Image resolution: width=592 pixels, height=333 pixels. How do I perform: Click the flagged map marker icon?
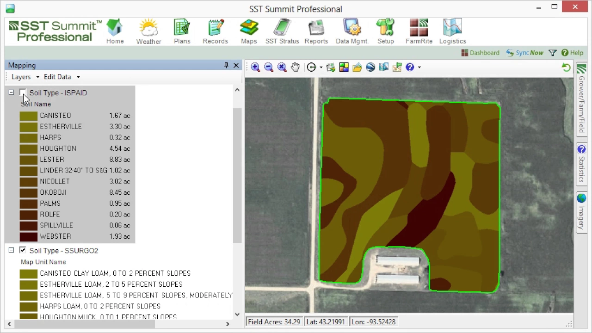397,68
